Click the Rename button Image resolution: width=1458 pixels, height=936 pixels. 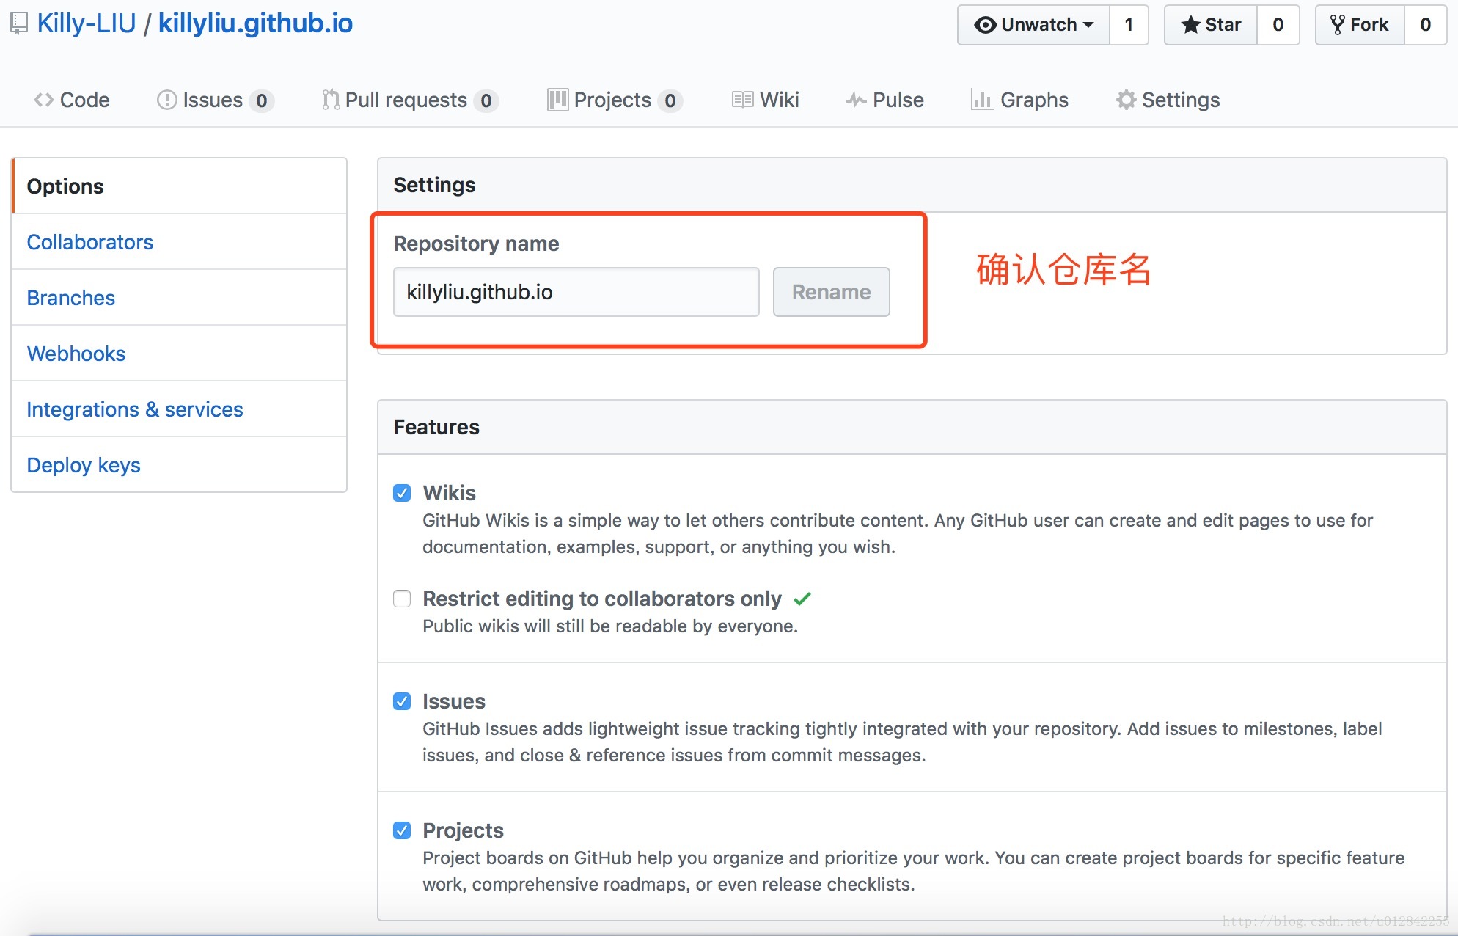pyautogui.click(x=832, y=292)
